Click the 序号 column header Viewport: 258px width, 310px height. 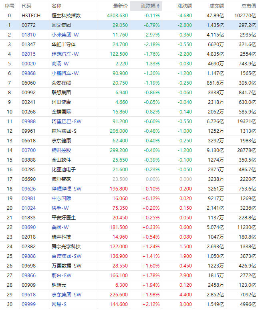tap(10, 6)
